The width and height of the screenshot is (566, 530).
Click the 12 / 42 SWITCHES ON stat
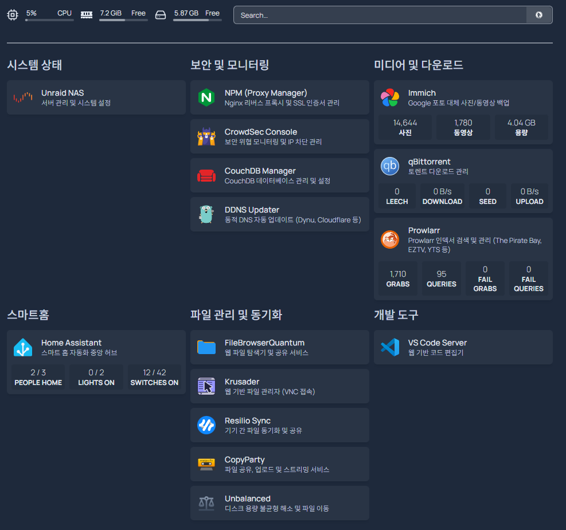pos(154,377)
